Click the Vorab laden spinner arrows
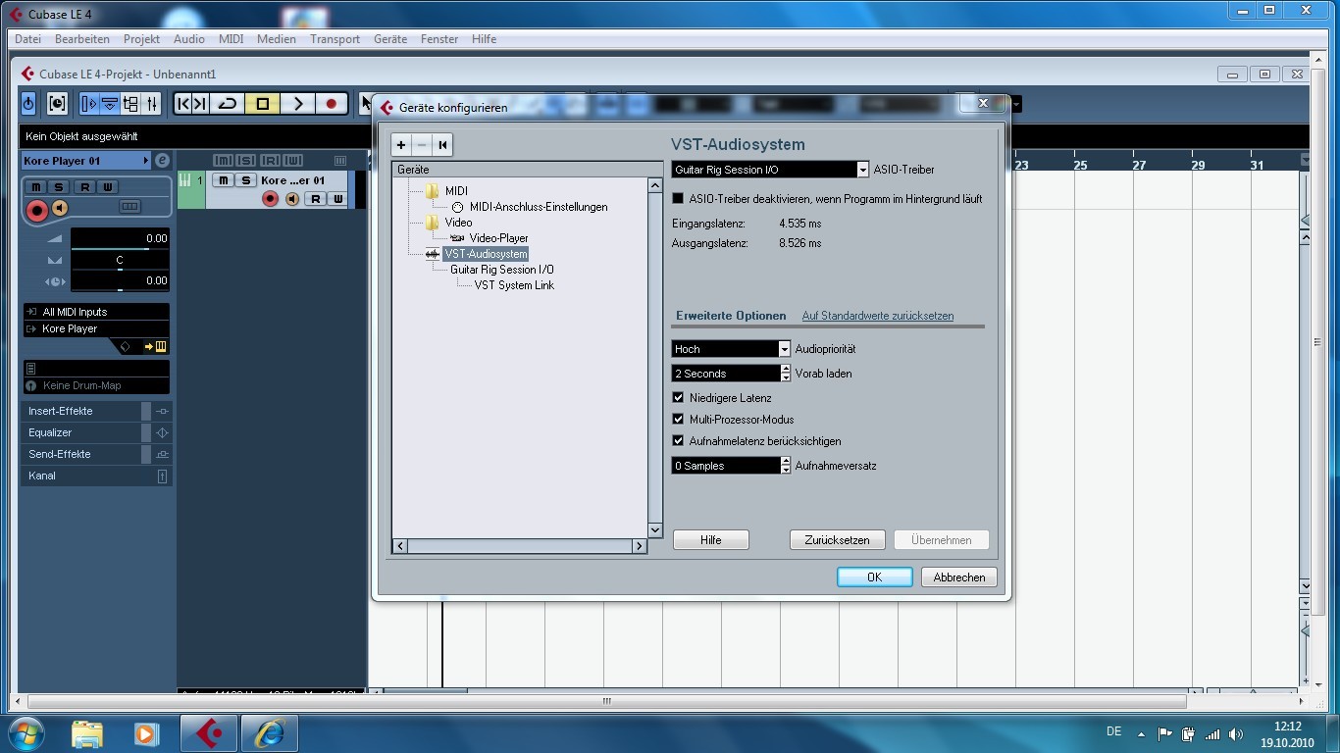 pyautogui.click(x=786, y=374)
